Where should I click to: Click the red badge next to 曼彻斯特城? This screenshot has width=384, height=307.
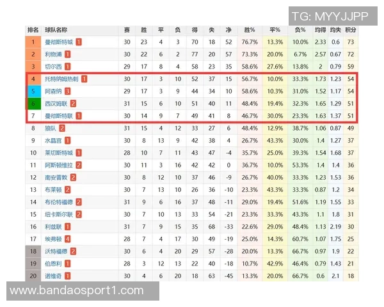[x=79, y=42]
